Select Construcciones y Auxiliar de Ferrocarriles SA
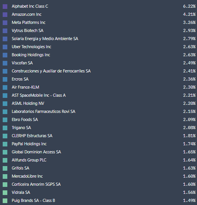Viewport: 197px width, 205px height. click(51, 71)
